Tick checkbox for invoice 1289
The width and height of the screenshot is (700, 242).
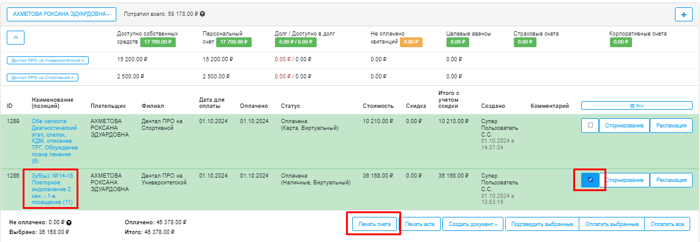click(x=590, y=126)
